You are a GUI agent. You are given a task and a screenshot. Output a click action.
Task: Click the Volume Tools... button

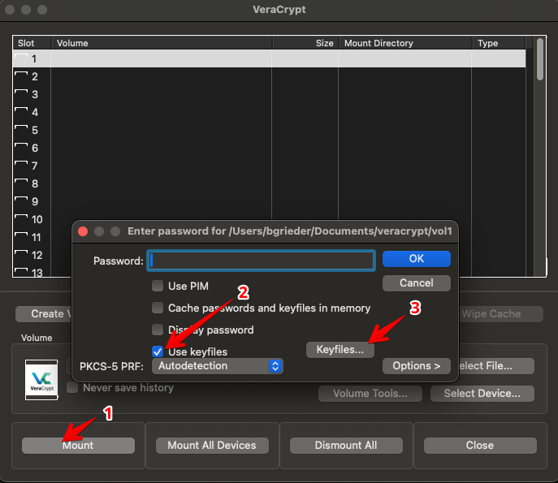pyautogui.click(x=370, y=394)
